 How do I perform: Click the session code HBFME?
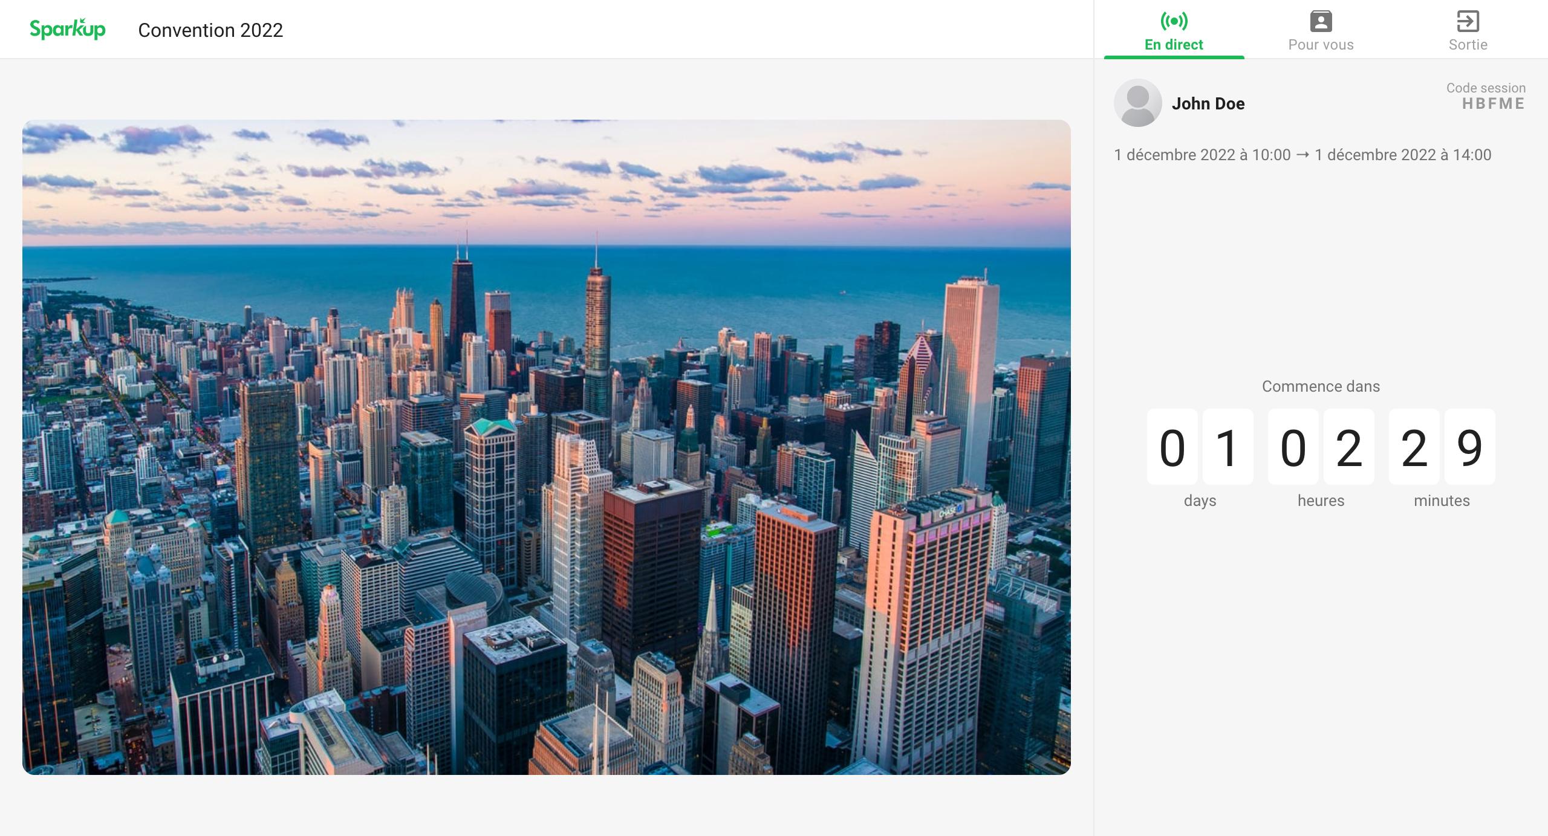pos(1493,103)
